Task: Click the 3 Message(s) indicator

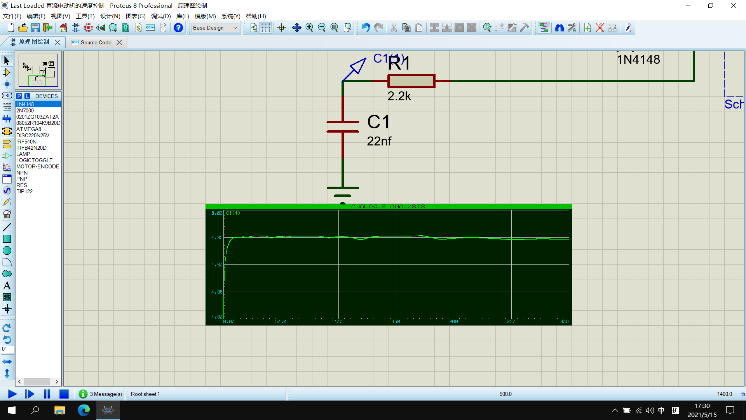Action: (100, 394)
